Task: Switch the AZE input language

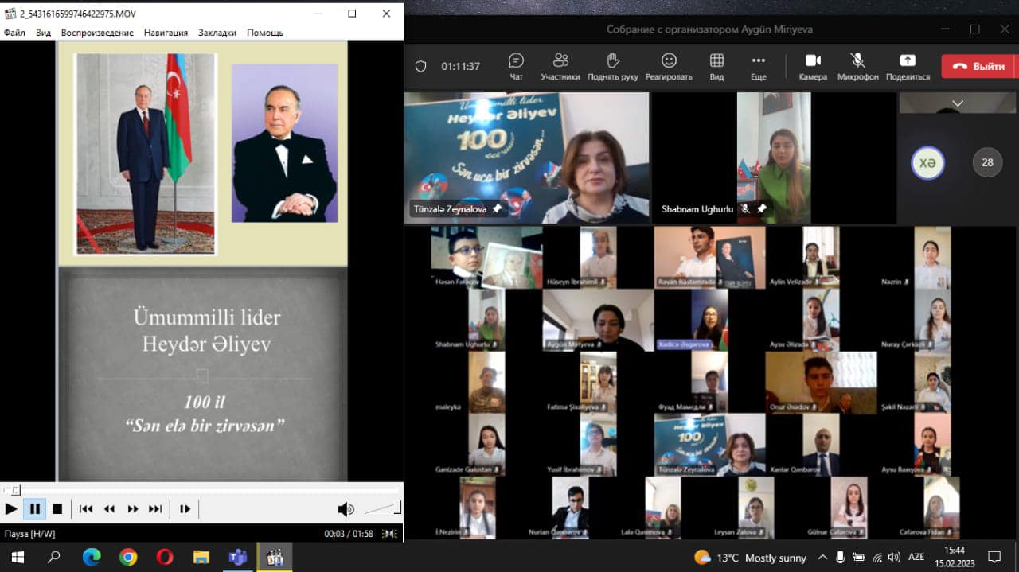Action: [x=916, y=558]
